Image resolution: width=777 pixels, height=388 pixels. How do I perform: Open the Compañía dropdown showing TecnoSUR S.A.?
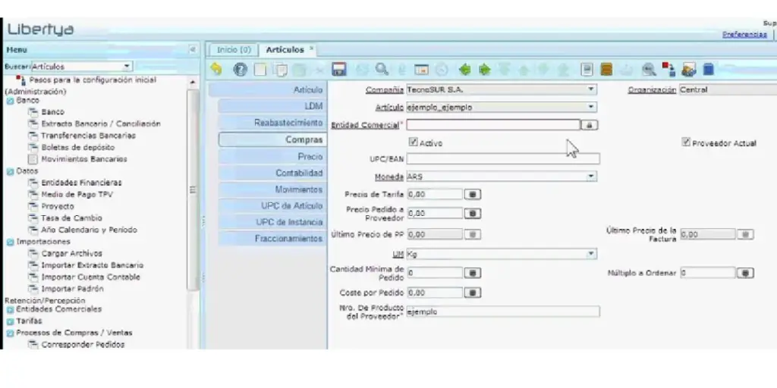pos(591,89)
